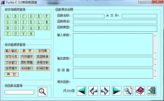
Task: Click up arrow of 输入参数 scrollbar
Action: pyautogui.click(x=155, y=36)
